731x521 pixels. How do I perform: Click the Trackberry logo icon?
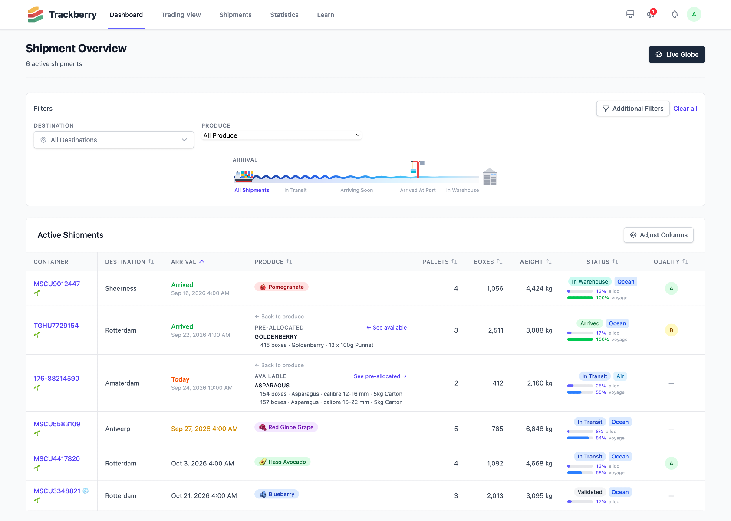[35, 14]
